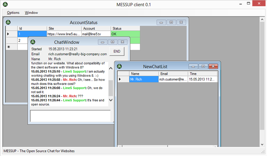
Task: Click the main window vertical scrollbar thumb
Action: 262,76
